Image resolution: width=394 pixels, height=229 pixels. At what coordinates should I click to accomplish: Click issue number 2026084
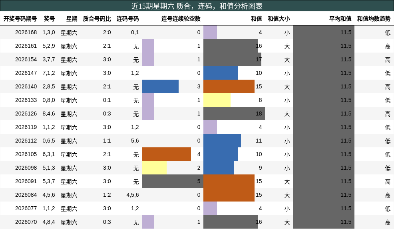(26, 195)
